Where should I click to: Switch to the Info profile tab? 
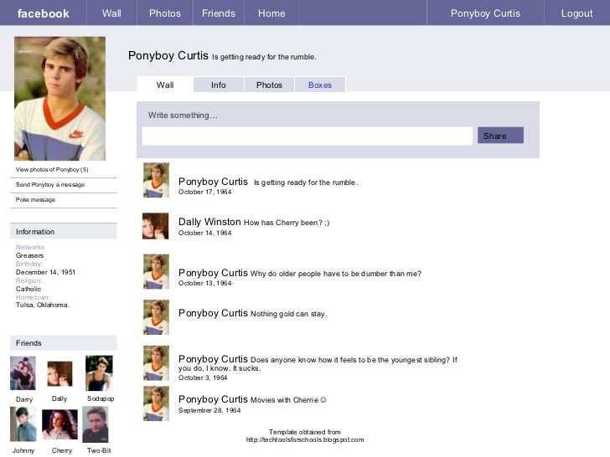click(x=219, y=85)
